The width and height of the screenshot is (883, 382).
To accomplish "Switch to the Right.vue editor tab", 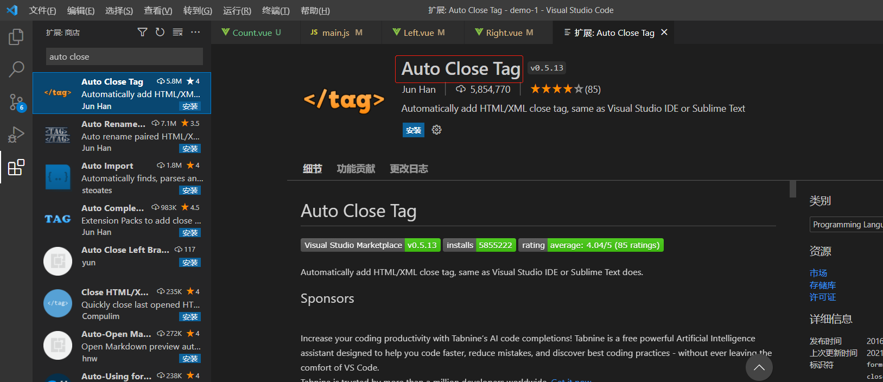I will (x=509, y=33).
